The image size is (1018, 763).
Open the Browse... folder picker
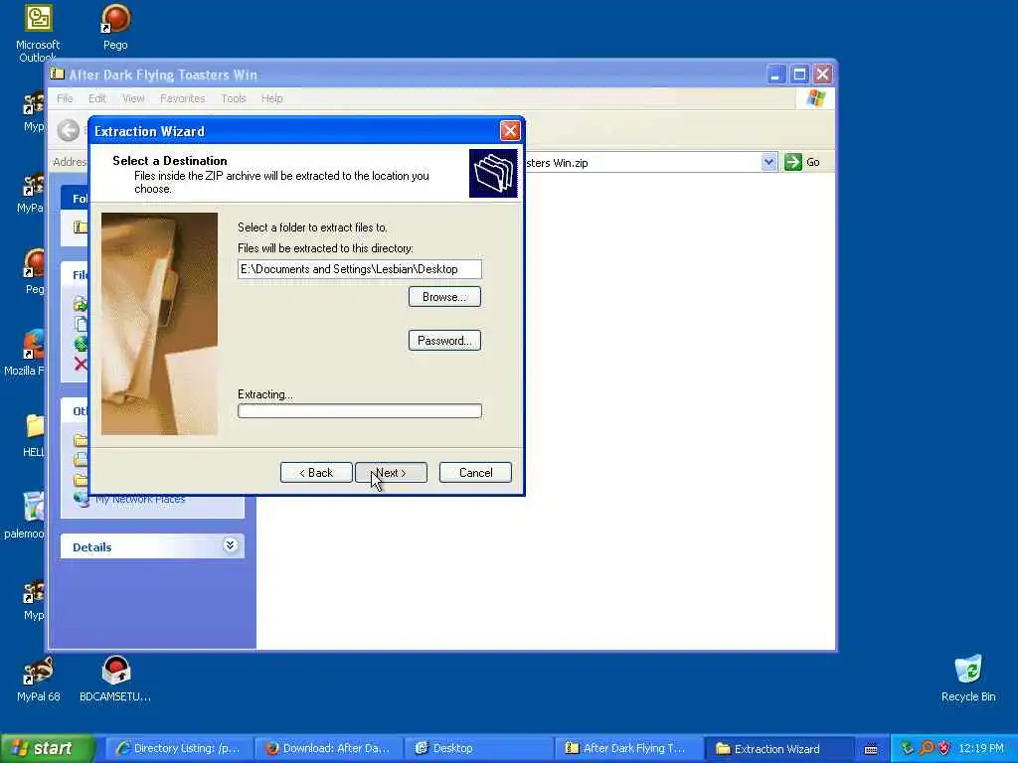[x=444, y=296]
